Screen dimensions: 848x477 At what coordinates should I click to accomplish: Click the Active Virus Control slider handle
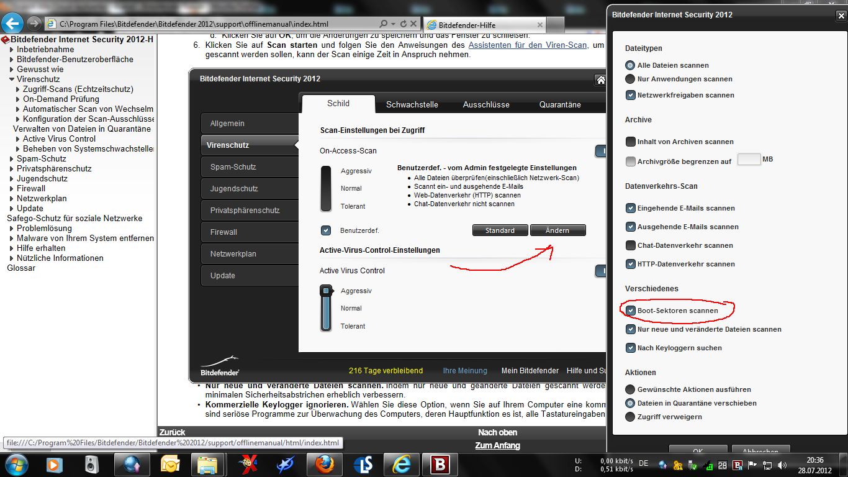(326, 291)
